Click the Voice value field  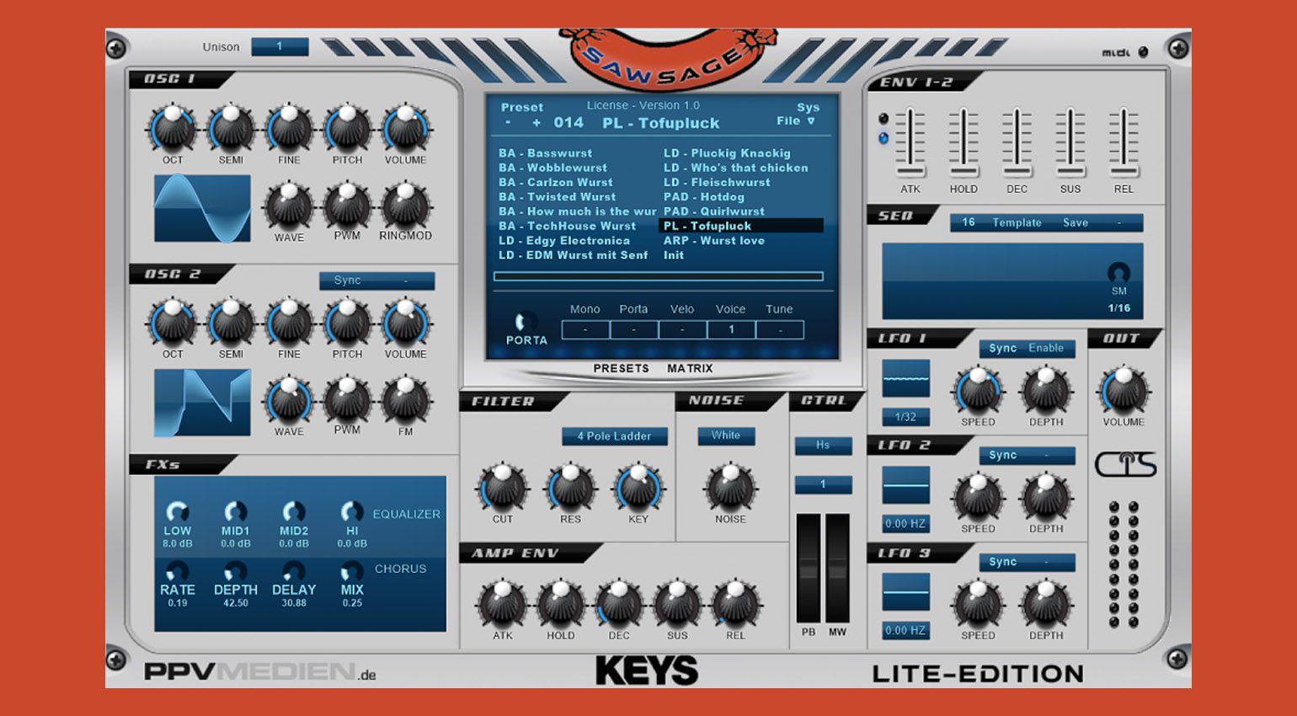point(731,329)
